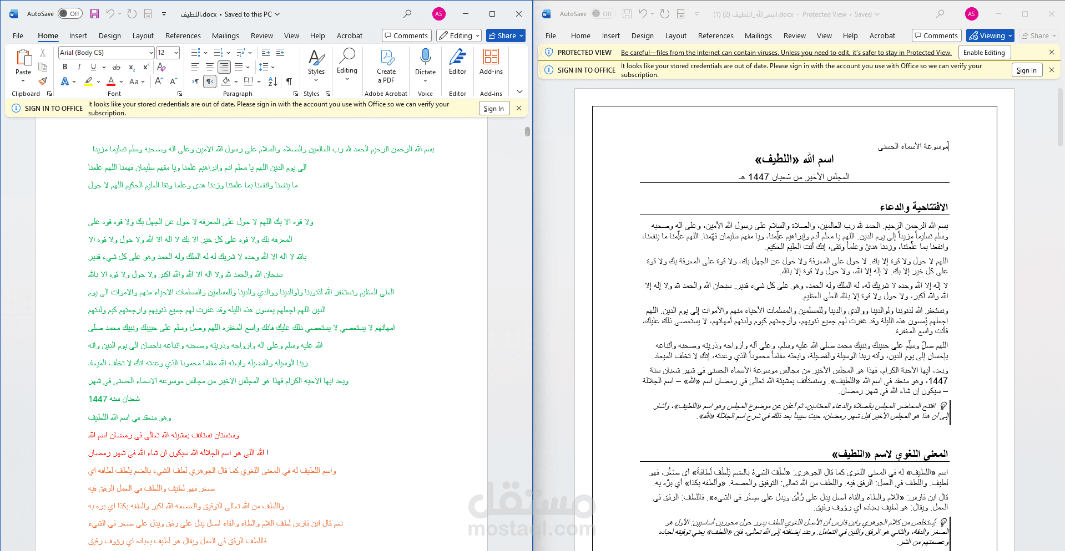Click Sign In button in right window banner

[x=1026, y=70]
